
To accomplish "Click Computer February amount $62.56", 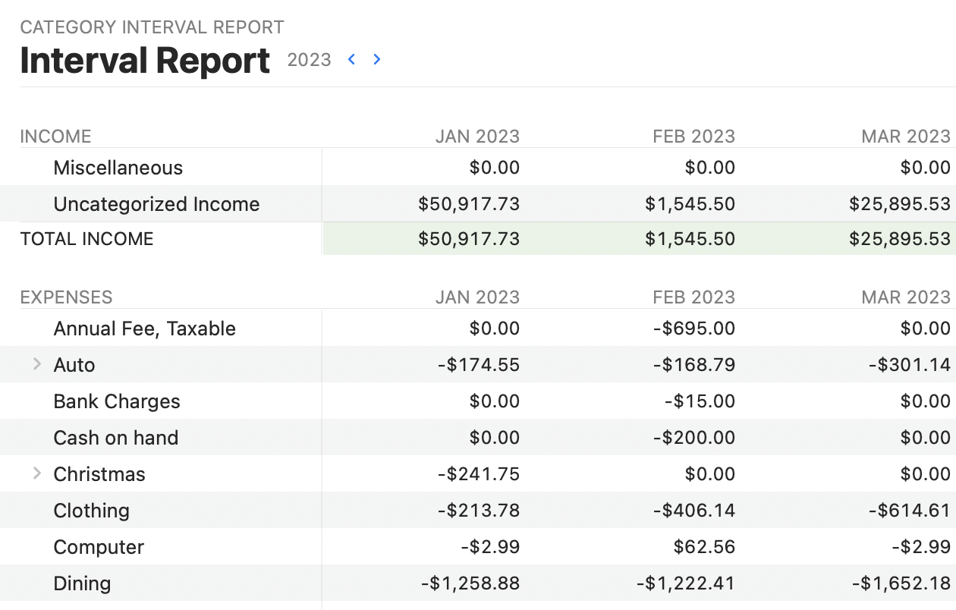I will coord(703,547).
